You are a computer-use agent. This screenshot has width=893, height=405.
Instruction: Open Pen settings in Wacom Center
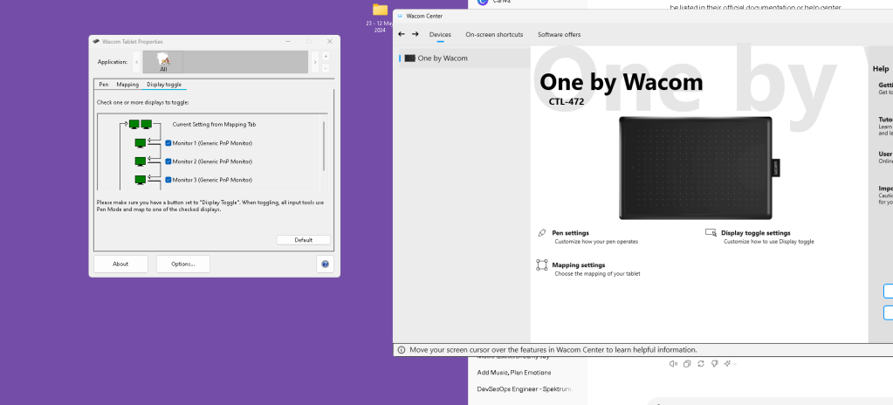coord(570,233)
